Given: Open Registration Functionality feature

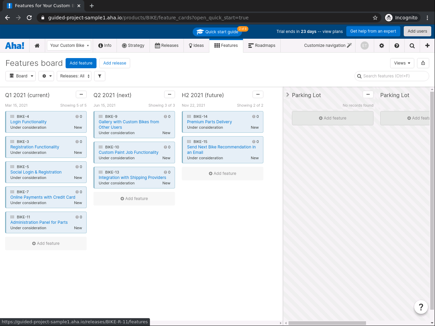Looking at the screenshot, I should [x=35, y=147].
